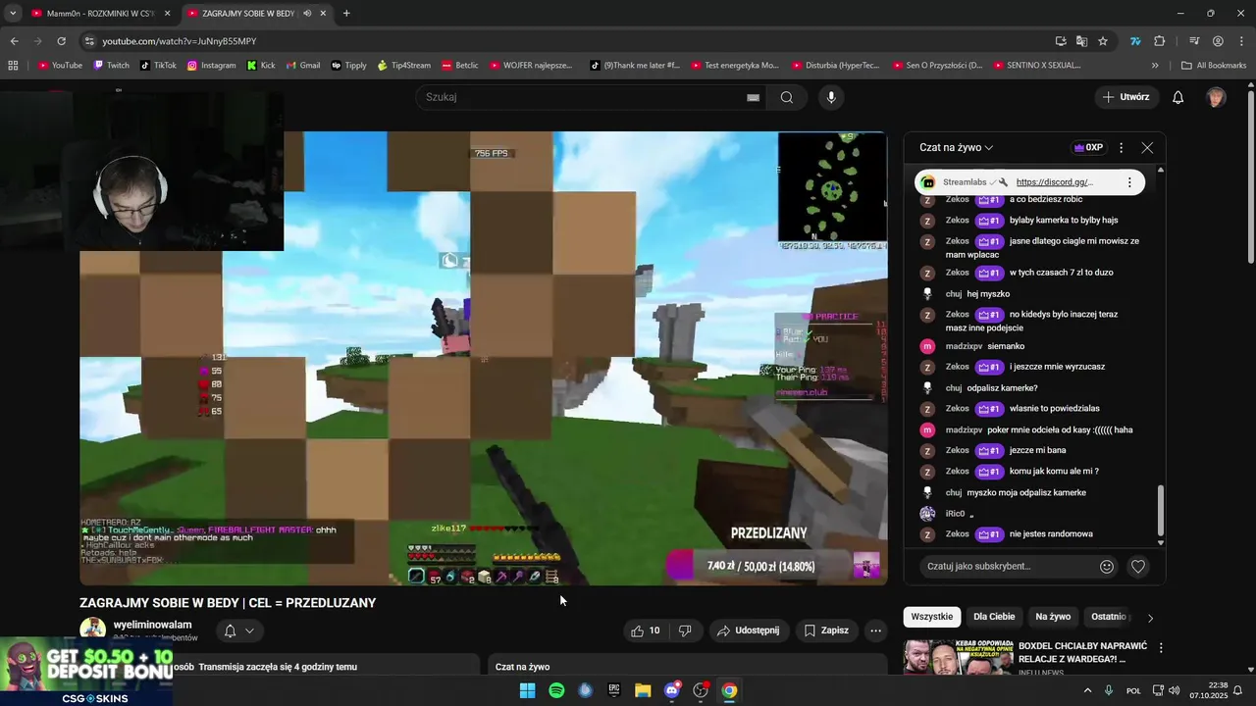Open pinned Streamlabs message options
1256x706 pixels.
pyautogui.click(x=1129, y=182)
